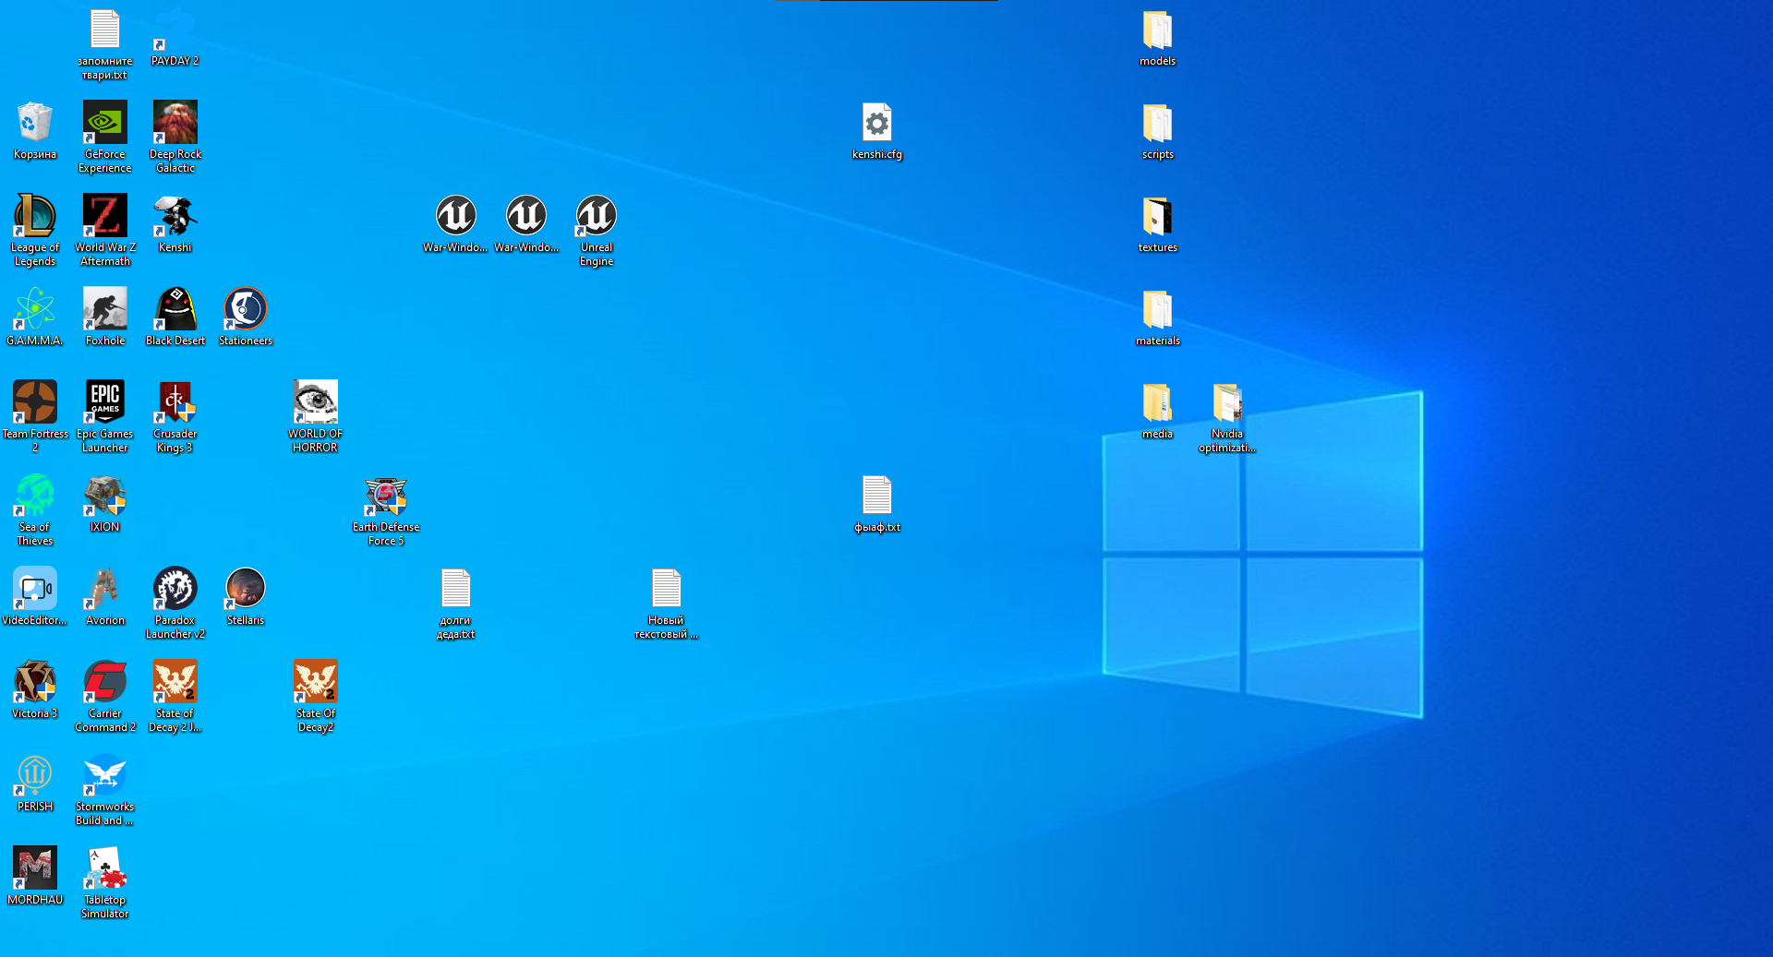Launch Deep Rock Galactic
Image resolution: width=1773 pixels, height=957 pixels.
[x=175, y=137]
